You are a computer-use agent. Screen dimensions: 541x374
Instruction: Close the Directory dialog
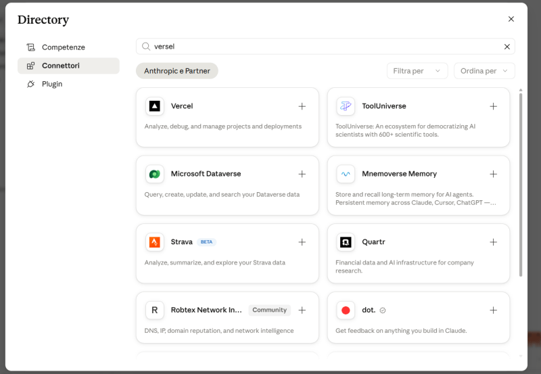click(511, 19)
